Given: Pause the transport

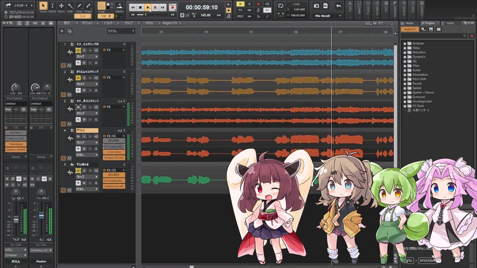Looking at the screenshot, I should point(155,7).
